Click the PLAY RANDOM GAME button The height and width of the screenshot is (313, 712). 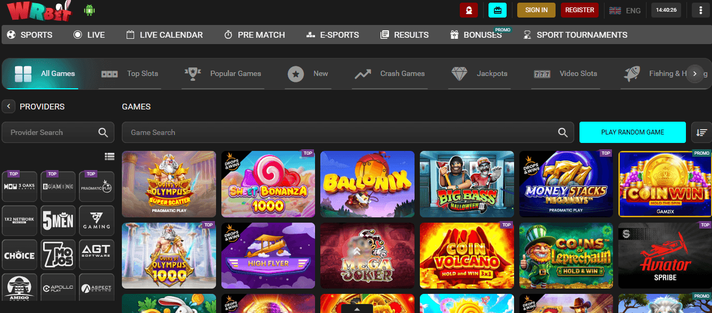[632, 132]
